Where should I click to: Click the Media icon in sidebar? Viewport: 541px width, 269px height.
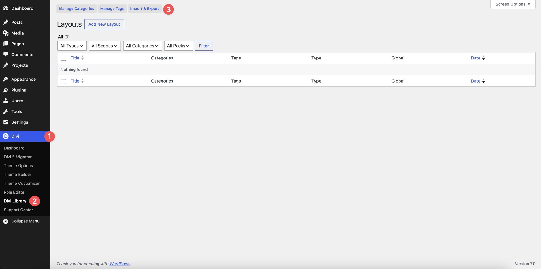click(x=6, y=33)
